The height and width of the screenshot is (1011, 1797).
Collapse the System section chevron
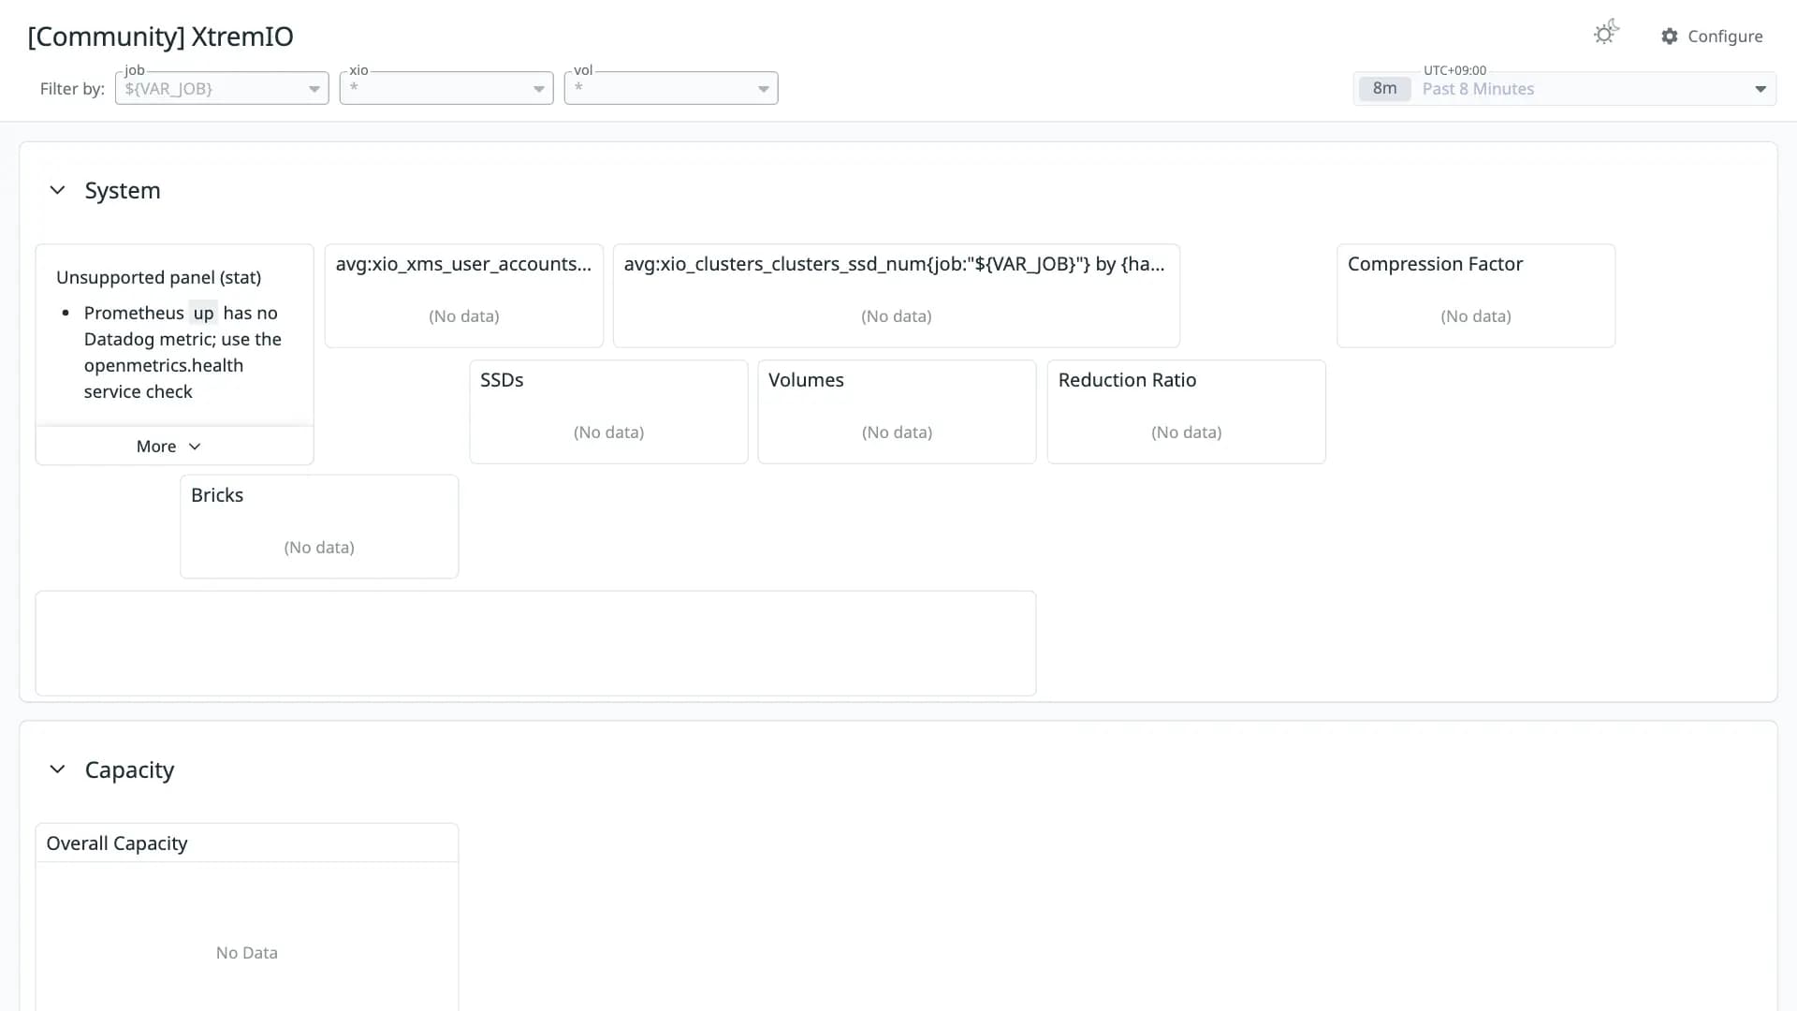tap(57, 190)
